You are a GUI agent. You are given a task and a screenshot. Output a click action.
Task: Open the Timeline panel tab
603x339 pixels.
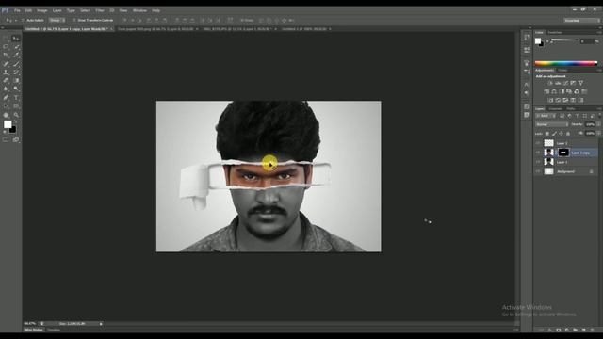coord(54,330)
